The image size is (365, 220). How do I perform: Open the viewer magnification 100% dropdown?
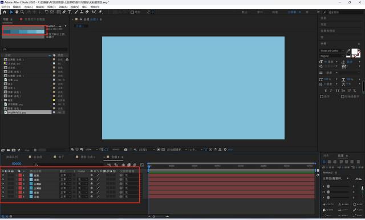click(91, 149)
